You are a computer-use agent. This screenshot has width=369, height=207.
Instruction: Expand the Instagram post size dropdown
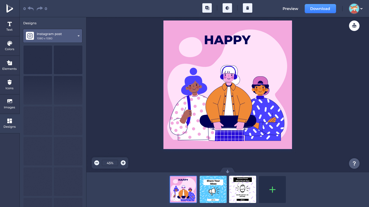click(x=53, y=36)
